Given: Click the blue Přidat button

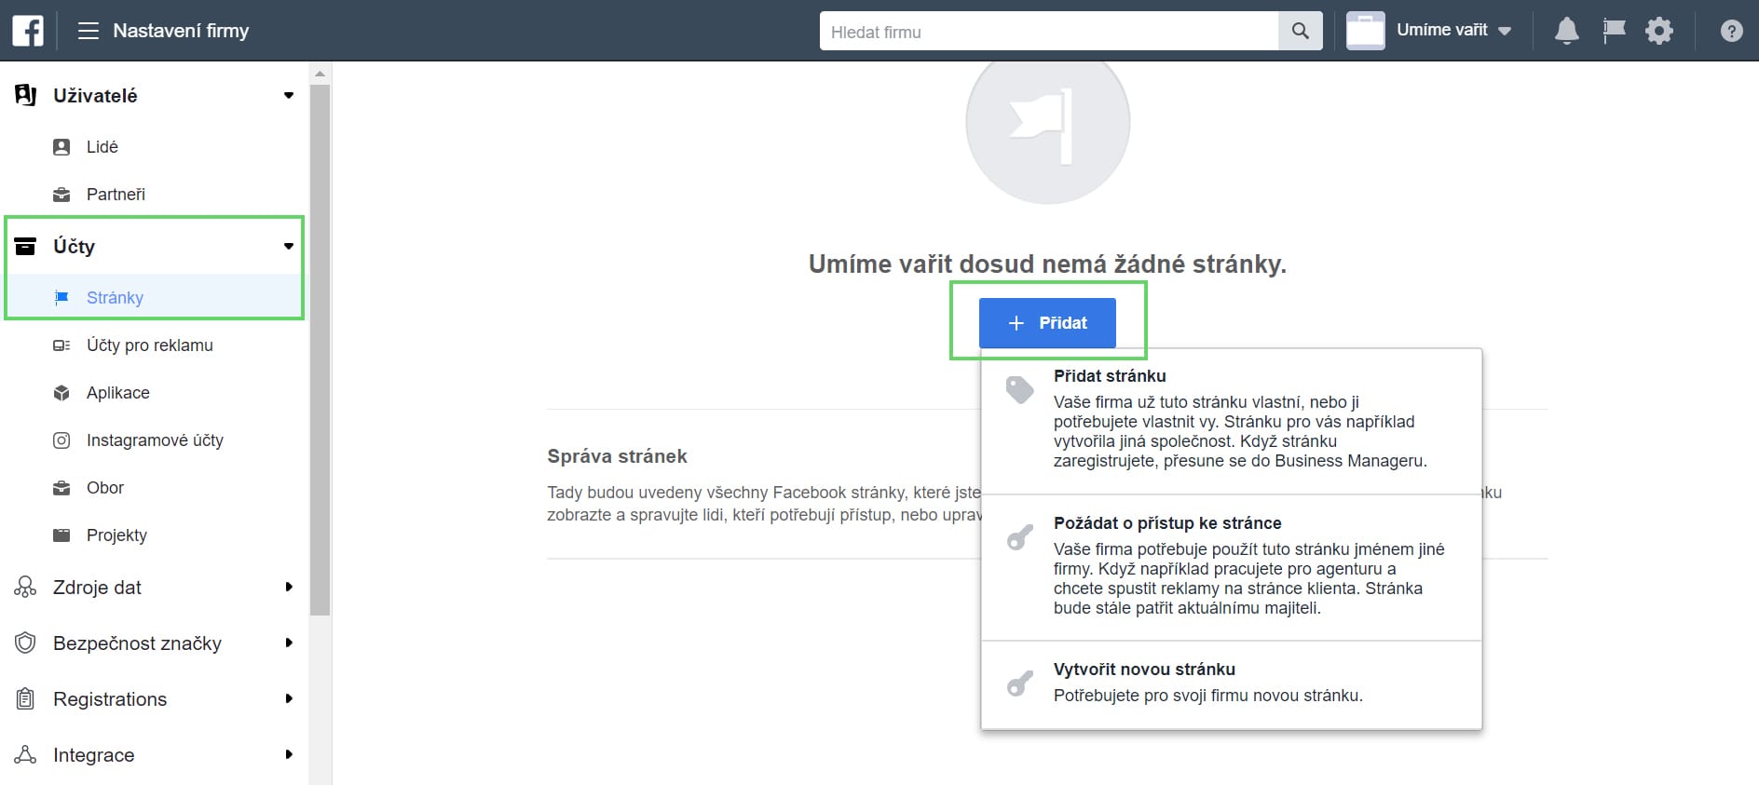Looking at the screenshot, I should click(1047, 323).
